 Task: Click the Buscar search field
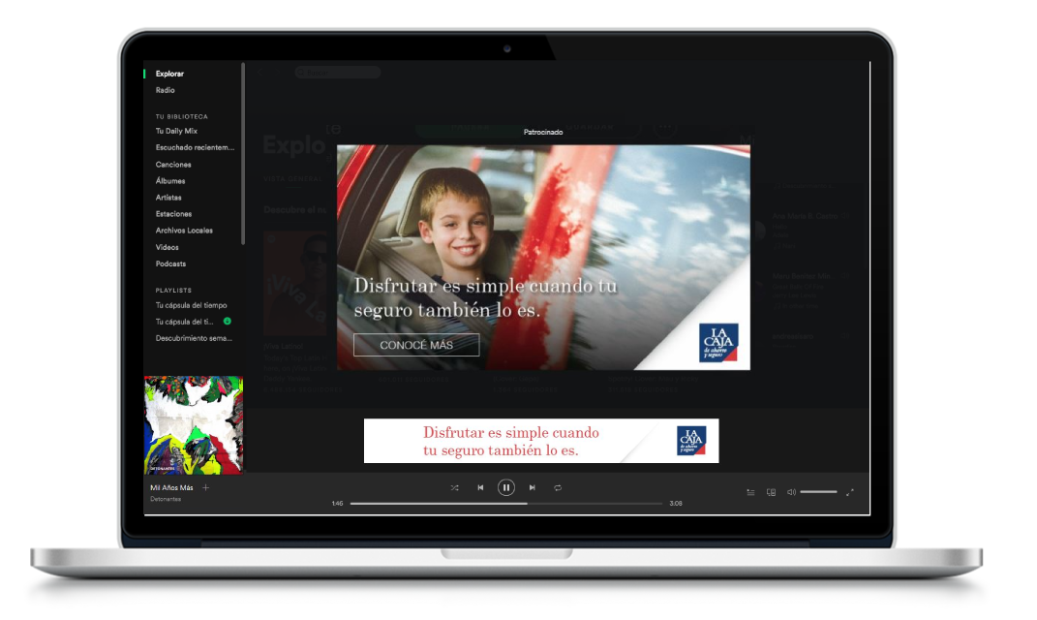click(x=338, y=72)
